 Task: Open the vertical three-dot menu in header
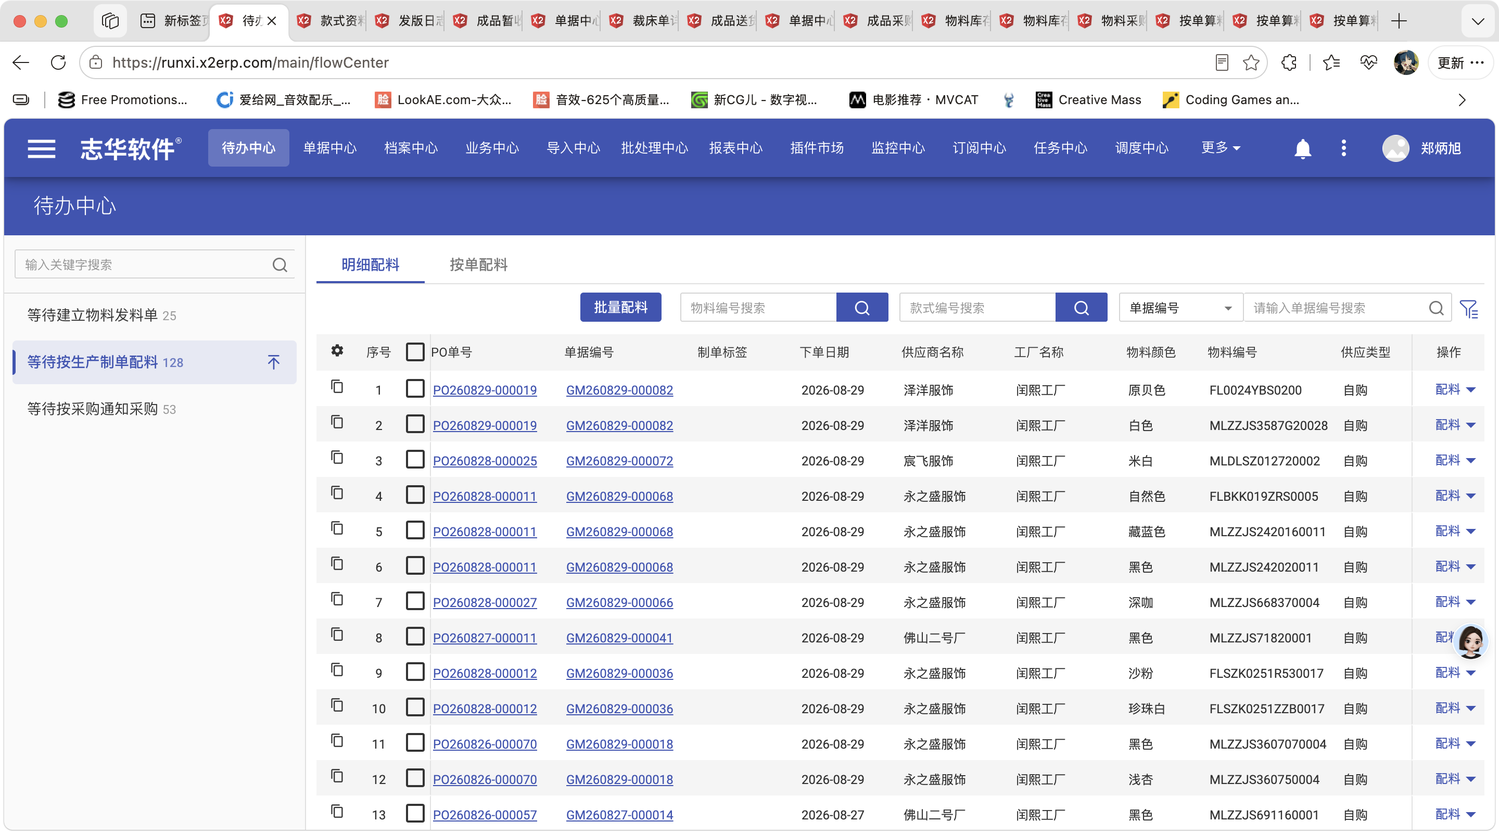1343,148
